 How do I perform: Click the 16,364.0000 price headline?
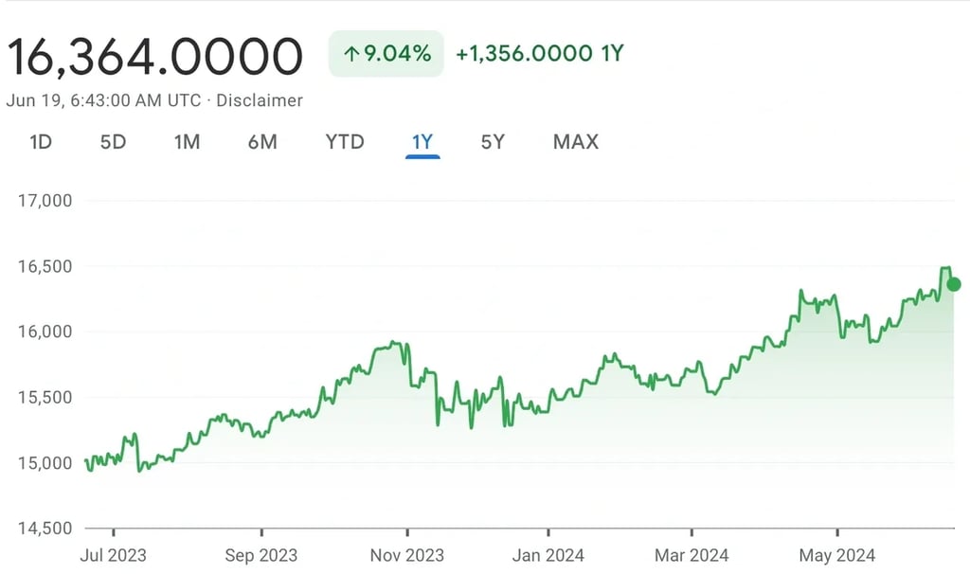(155, 57)
